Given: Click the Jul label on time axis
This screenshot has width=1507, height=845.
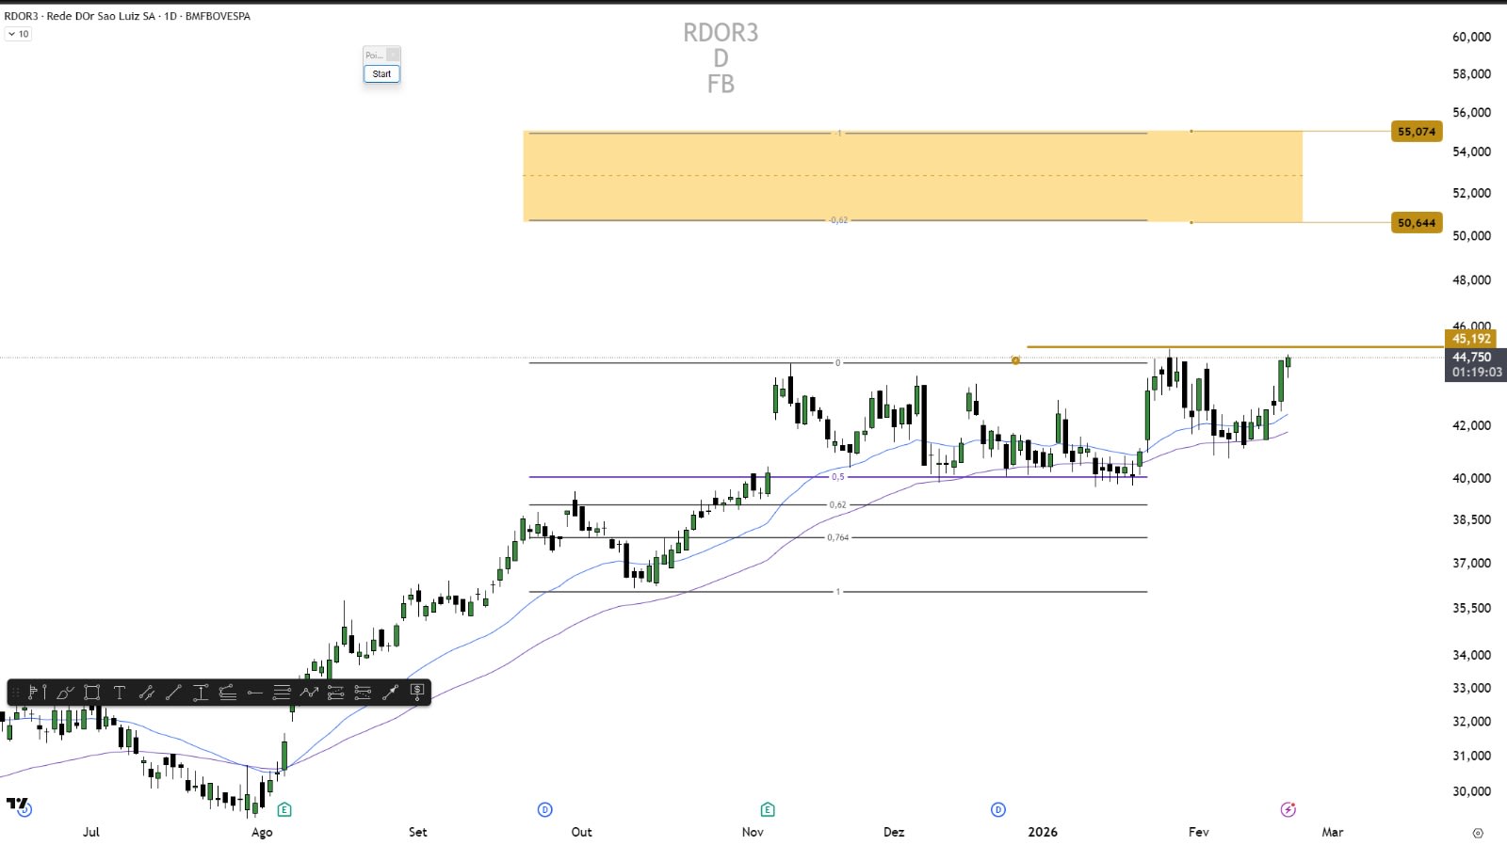Looking at the screenshot, I should click(91, 832).
